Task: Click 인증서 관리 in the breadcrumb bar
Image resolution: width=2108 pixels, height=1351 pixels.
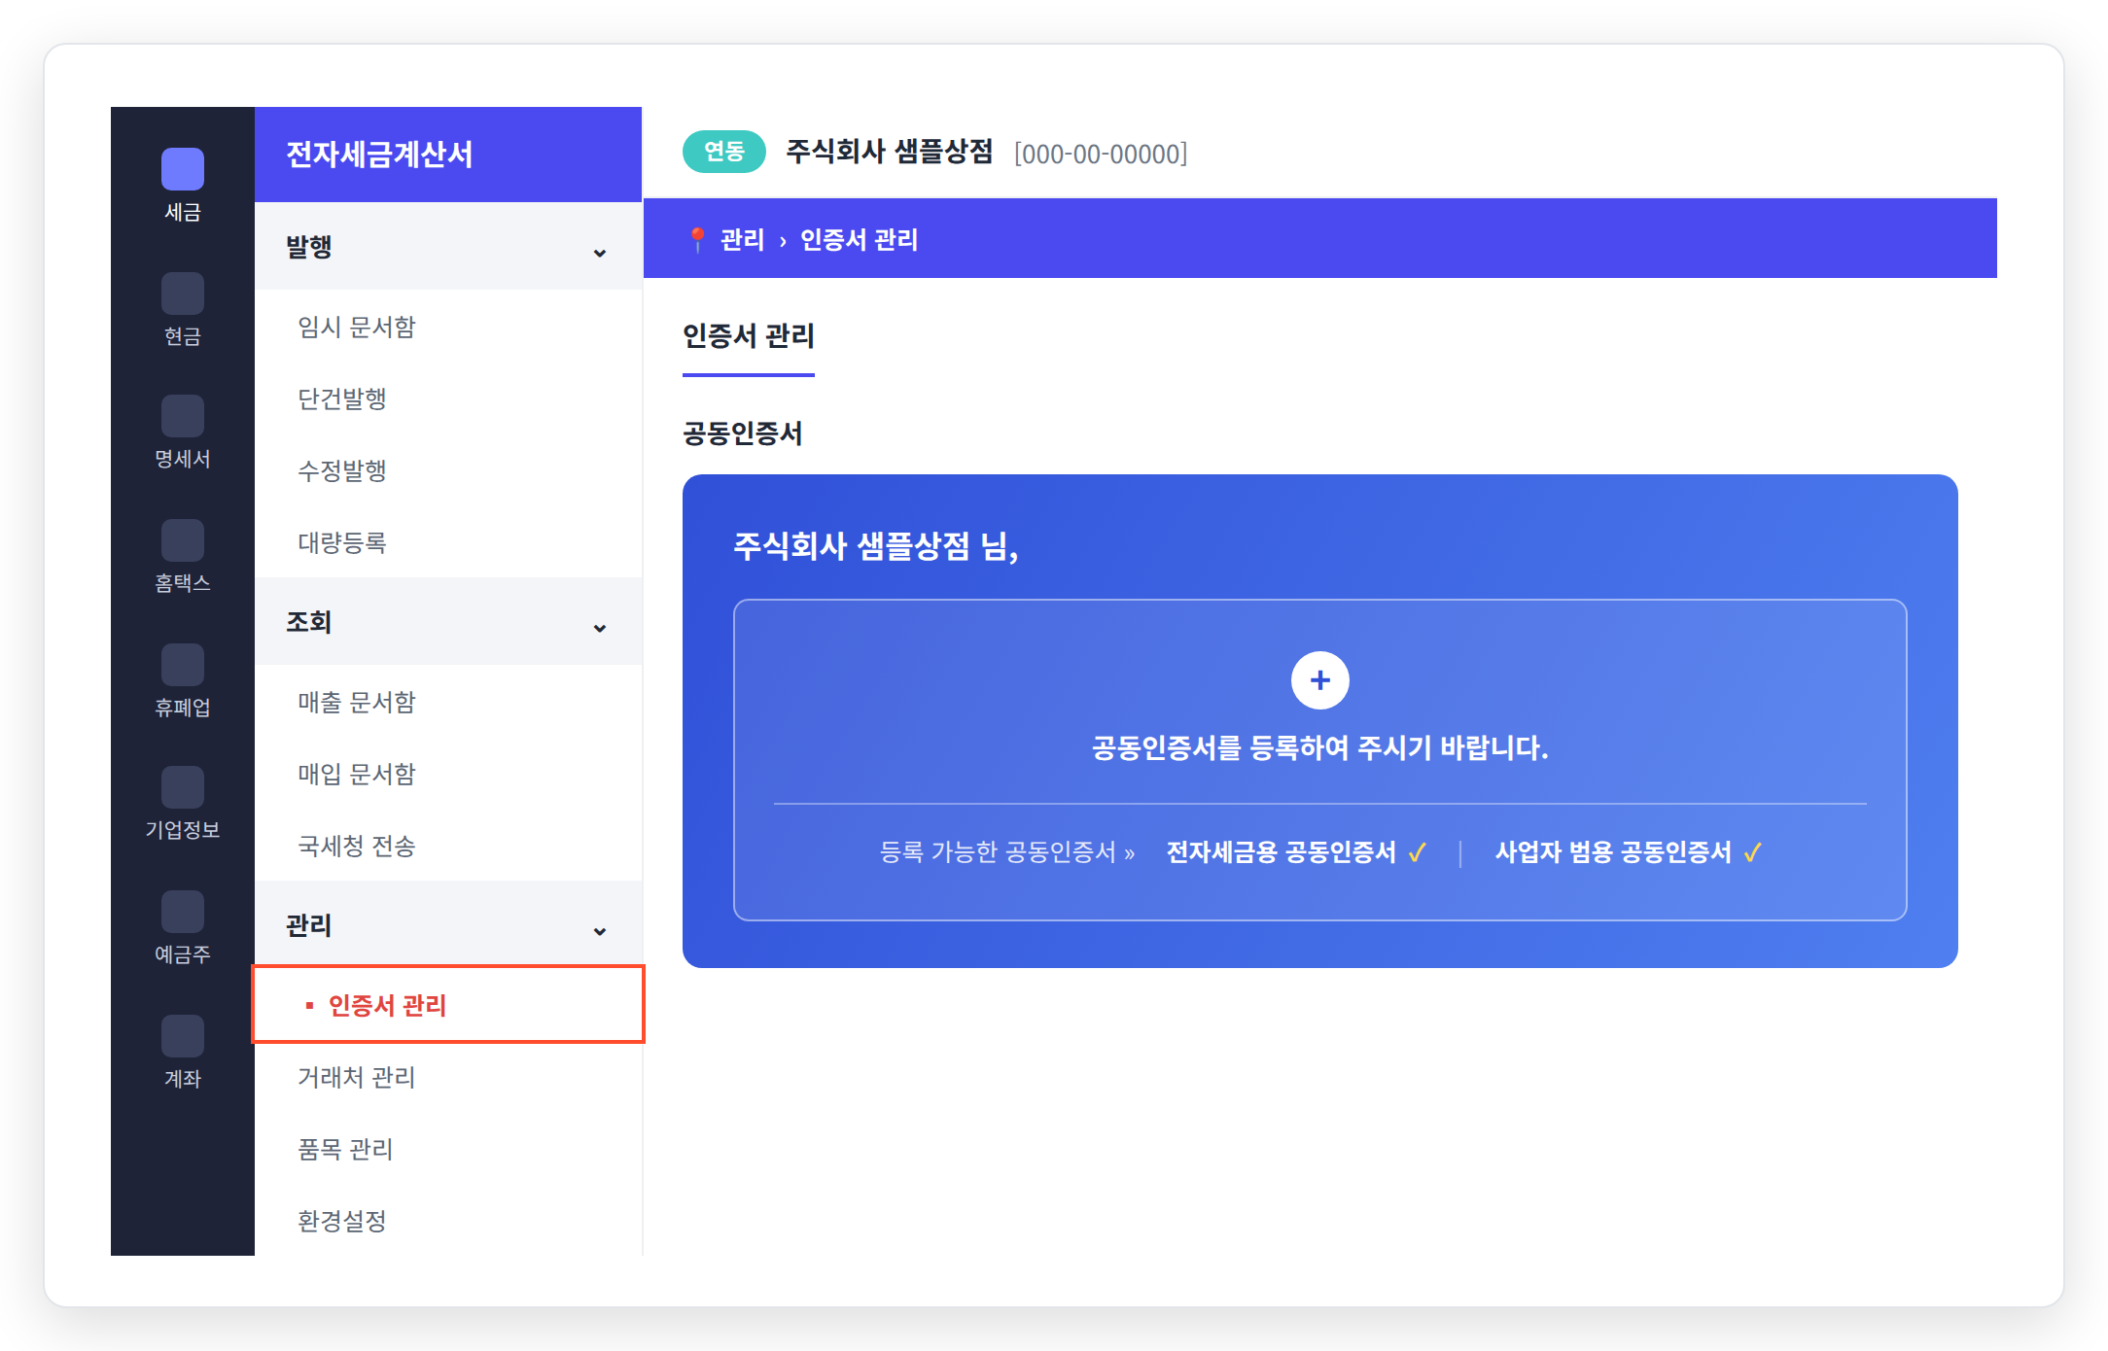Action: tap(859, 239)
